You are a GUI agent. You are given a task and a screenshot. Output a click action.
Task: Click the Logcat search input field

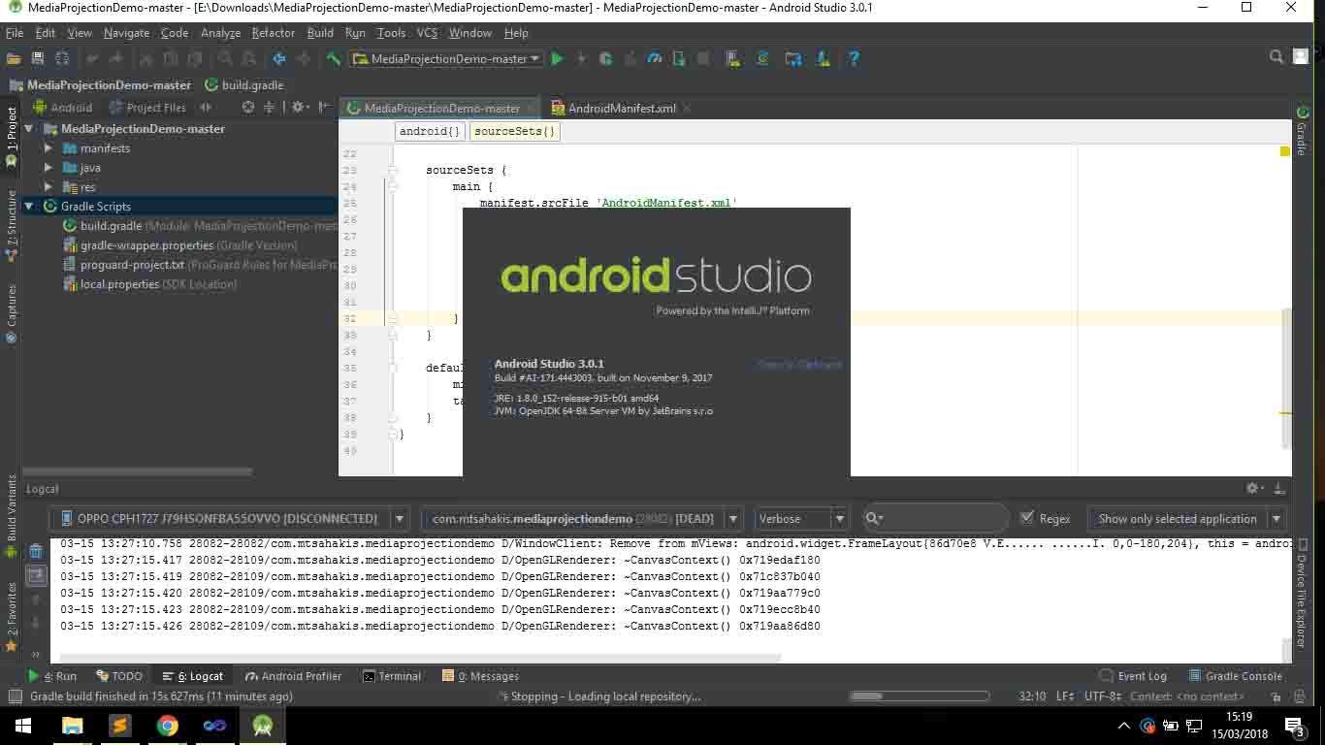tap(936, 519)
